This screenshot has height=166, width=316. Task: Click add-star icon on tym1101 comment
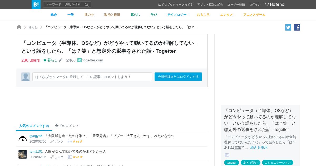pyautogui.click(x=70, y=157)
